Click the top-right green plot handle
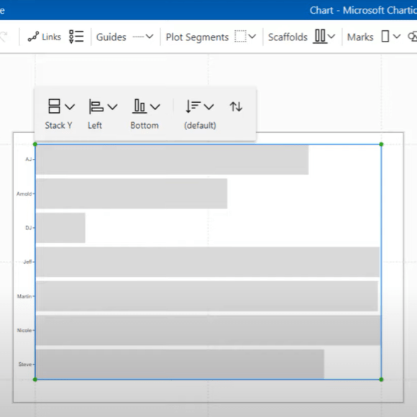The height and width of the screenshot is (417, 417). [x=381, y=145]
